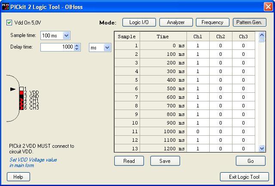Toggle Ch3 value at 700 ms row
The image size is (275, 186).
point(244,106)
